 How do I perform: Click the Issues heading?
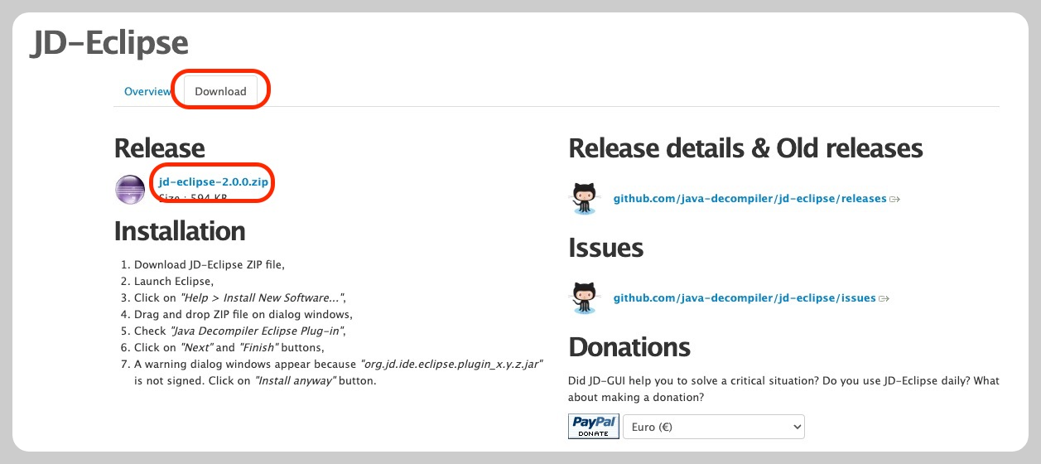[606, 247]
